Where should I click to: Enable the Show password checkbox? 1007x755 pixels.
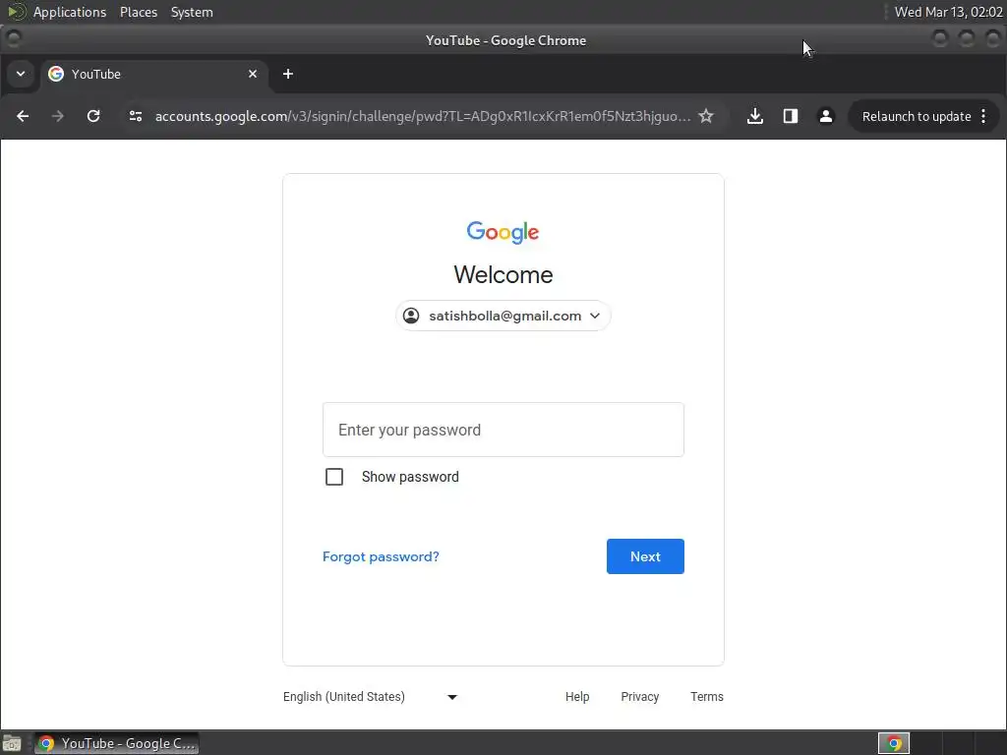click(x=334, y=477)
